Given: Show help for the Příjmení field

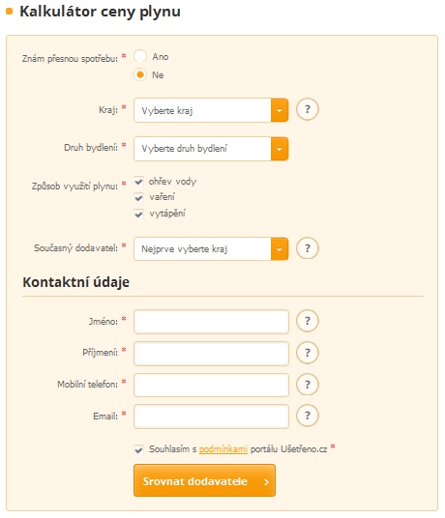Looking at the screenshot, I should pyautogui.click(x=307, y=353).
